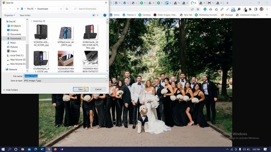Switch to the Google Drive-icon Chrome tab
Viewport: 271px width, 152px height.
pos(150,3)
